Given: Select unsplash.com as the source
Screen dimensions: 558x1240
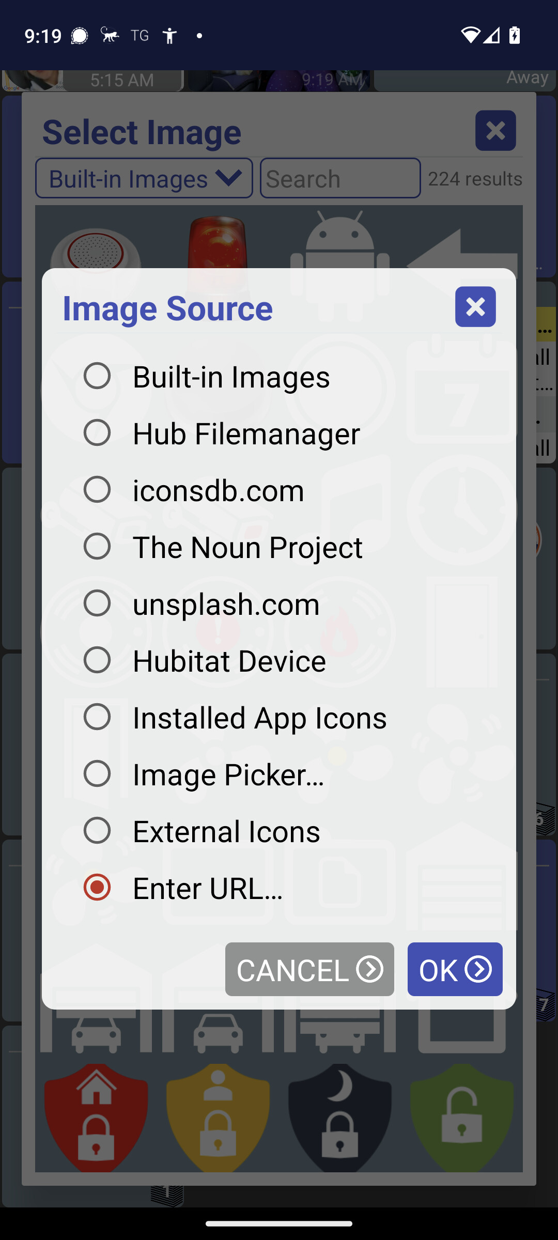Looking at the screenshot, I should click(x=97, y=603).
